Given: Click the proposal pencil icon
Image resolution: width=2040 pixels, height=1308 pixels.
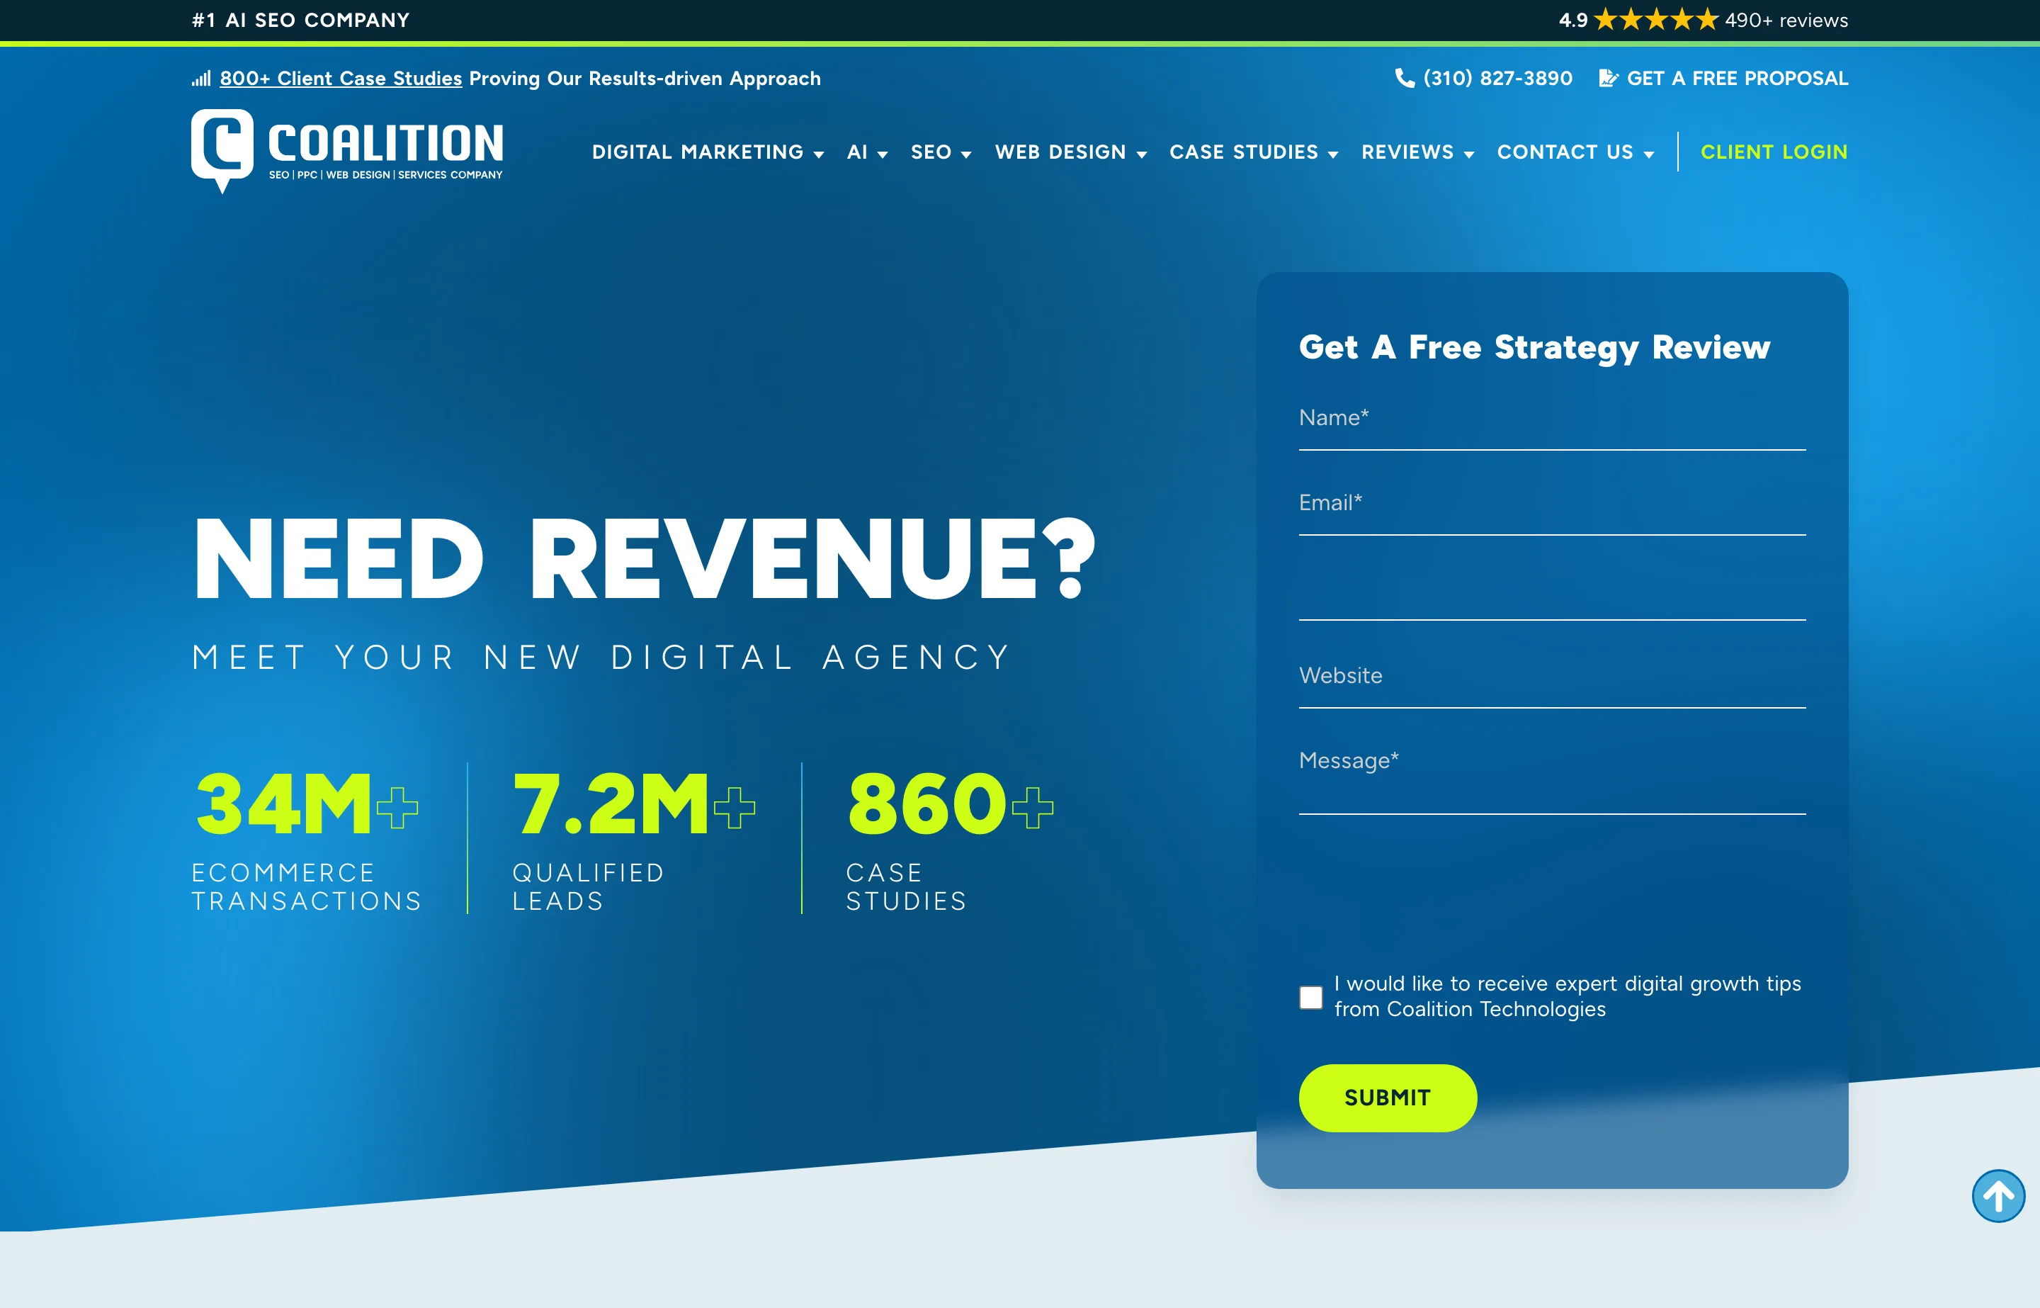Looking at the screenshot, I should (x=1609, y=78).
